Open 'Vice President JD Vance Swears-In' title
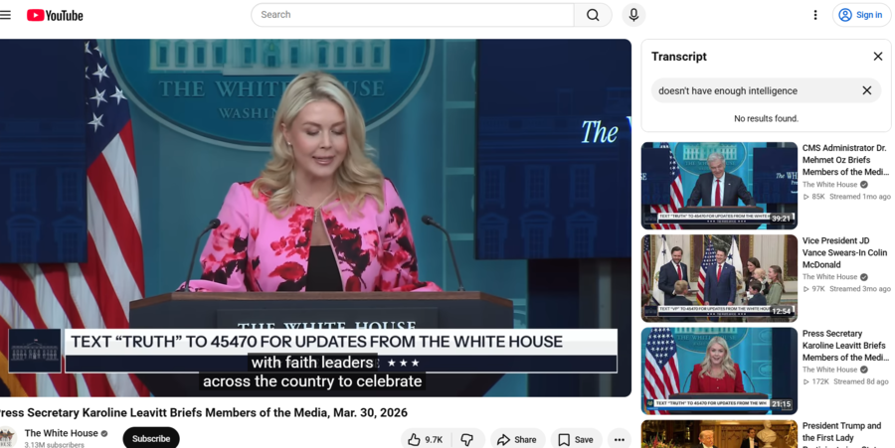The width and height of the screenshot is (895, 448). [x=844, y=252]
